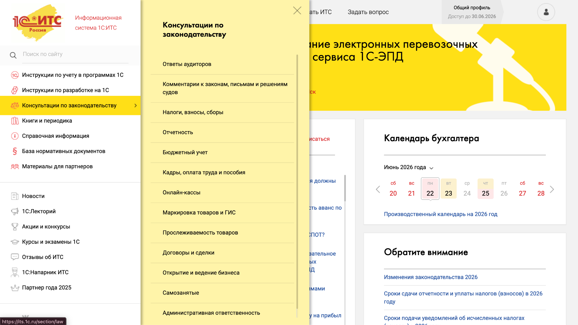The image size is (578, 325).
Task: Click the crown icon for Партнер года 2025
Action: (15, 288)
